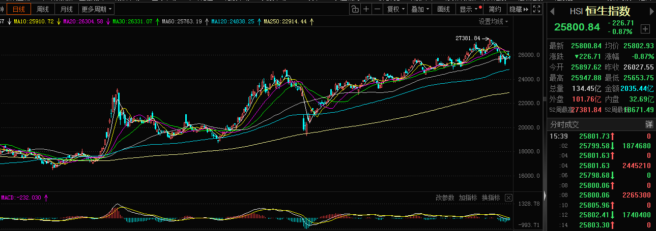The width and height of the screenshot is (656, 231).
Task: Expand 设置均线 moving average settings
Action: coord(493,21)
